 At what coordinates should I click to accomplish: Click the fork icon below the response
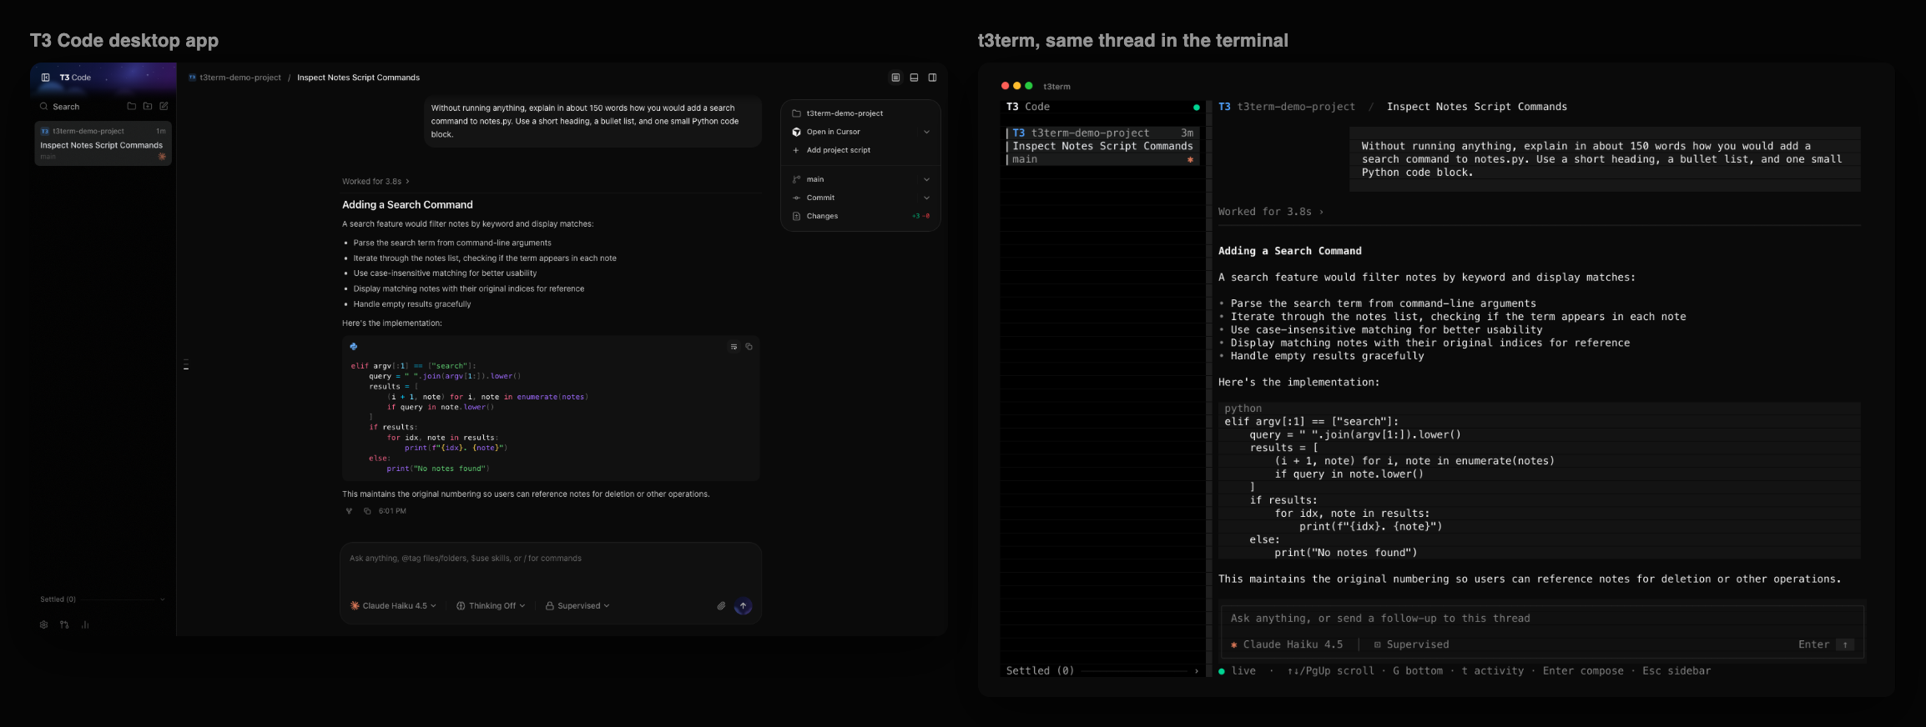[x=349, y=511]
